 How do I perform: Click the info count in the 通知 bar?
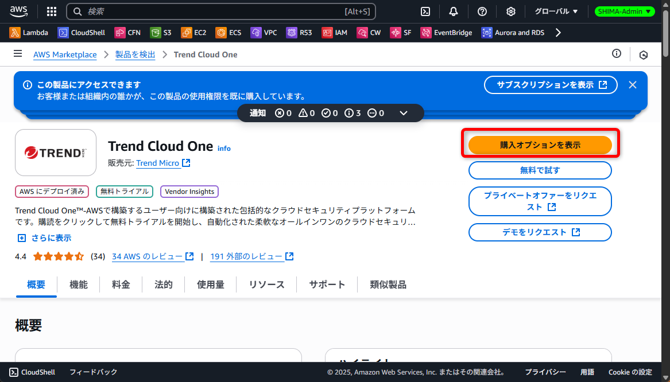coord(353,113)
